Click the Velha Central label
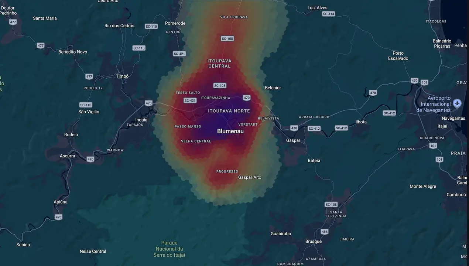 (196, 141)
